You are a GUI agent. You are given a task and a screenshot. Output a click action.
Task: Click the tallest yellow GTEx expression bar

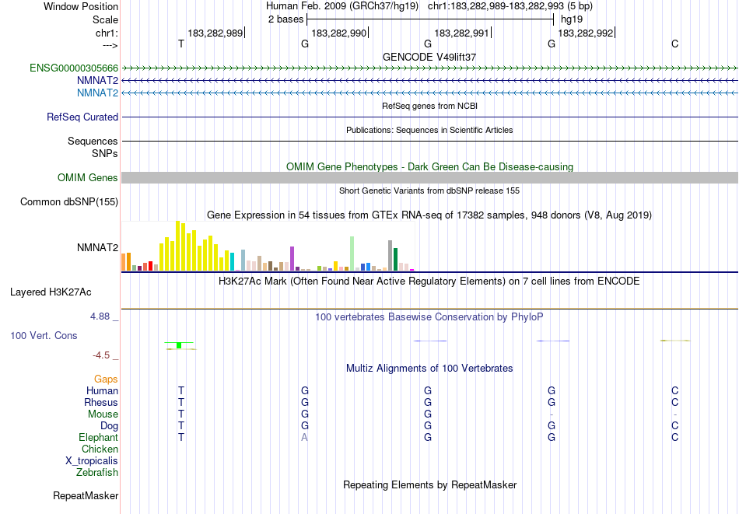point(178,246)
